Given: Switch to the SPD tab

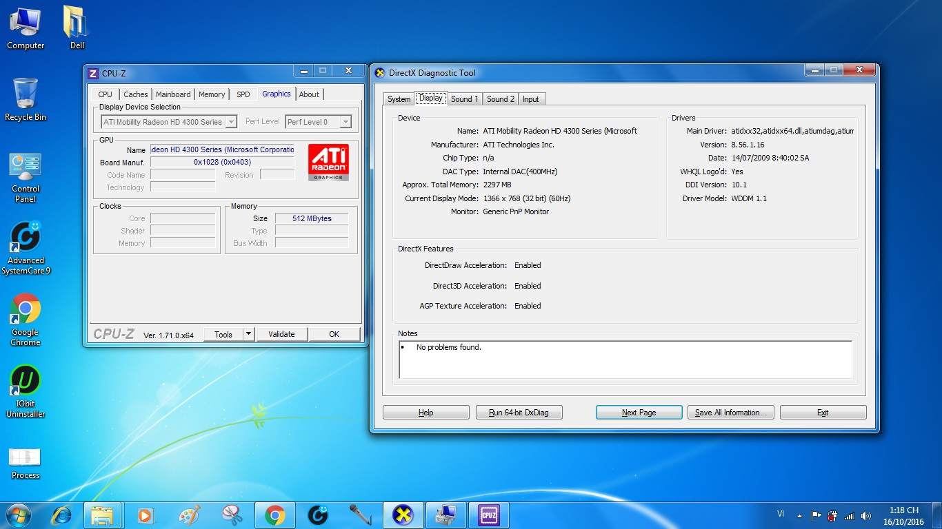Looking at the screenshot, I should point(243,94).
